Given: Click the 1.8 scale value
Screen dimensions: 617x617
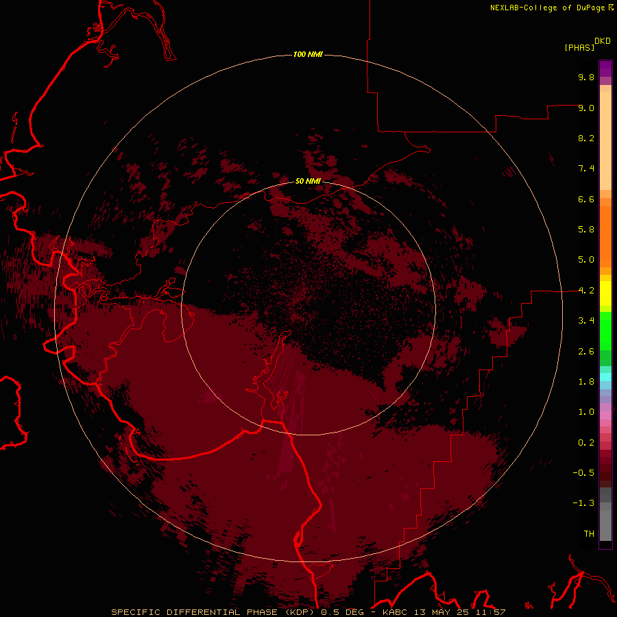Looking at the screenshot, I should (586, 382).
